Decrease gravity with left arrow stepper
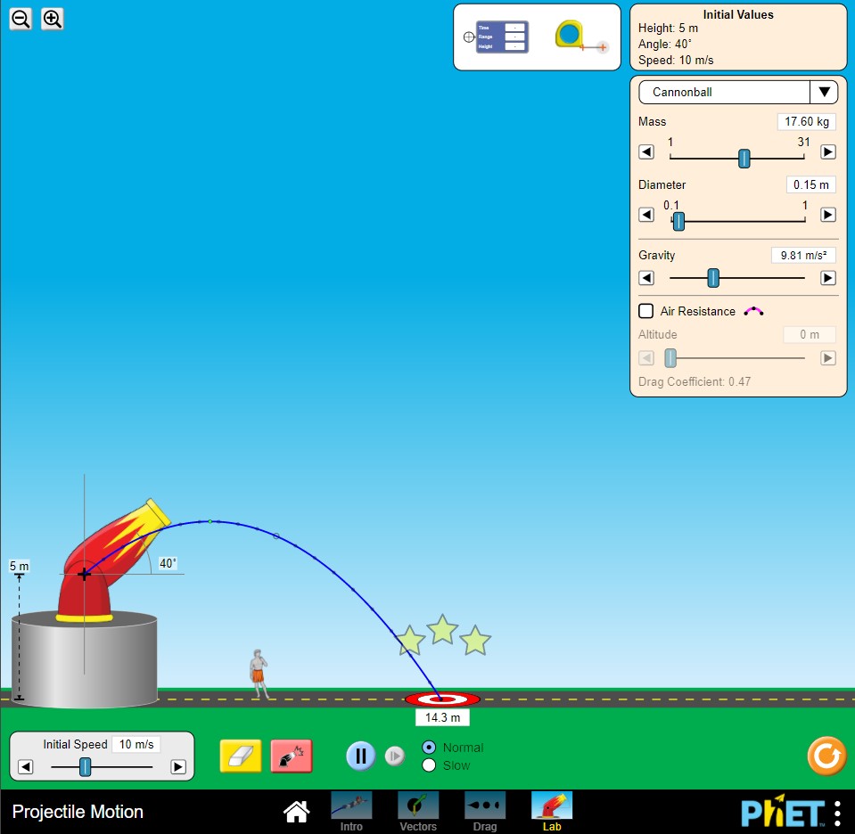This screenshot has height=834, width=855. tap(647, 278)
